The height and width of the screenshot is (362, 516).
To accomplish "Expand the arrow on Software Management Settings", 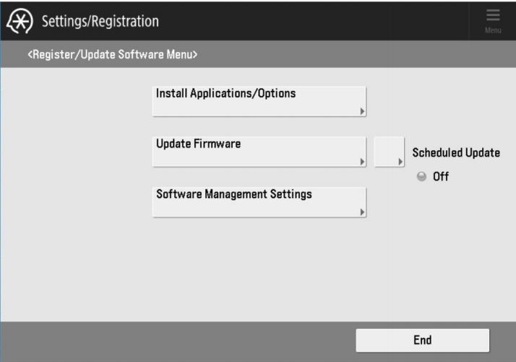I will click(362, 212).
